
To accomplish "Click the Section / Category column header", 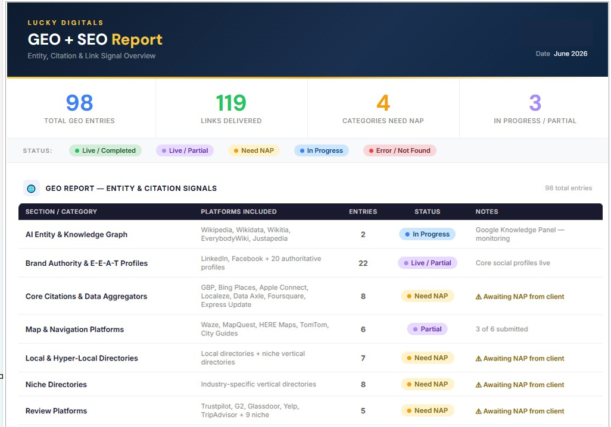I will 61,212.
